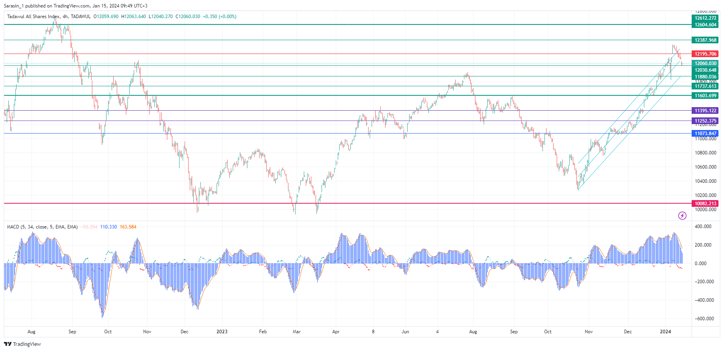The height and width of the screenshot is (351, 724).
Task: Click the purple lightning bolt icon
Action: [682, 215]
